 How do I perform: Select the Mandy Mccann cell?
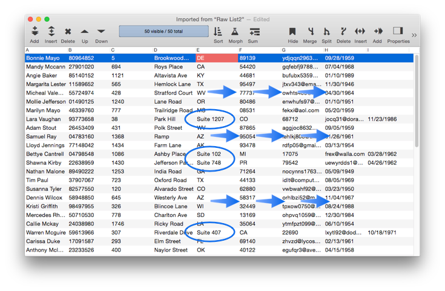pyautogui.click(x=46, y=67)
